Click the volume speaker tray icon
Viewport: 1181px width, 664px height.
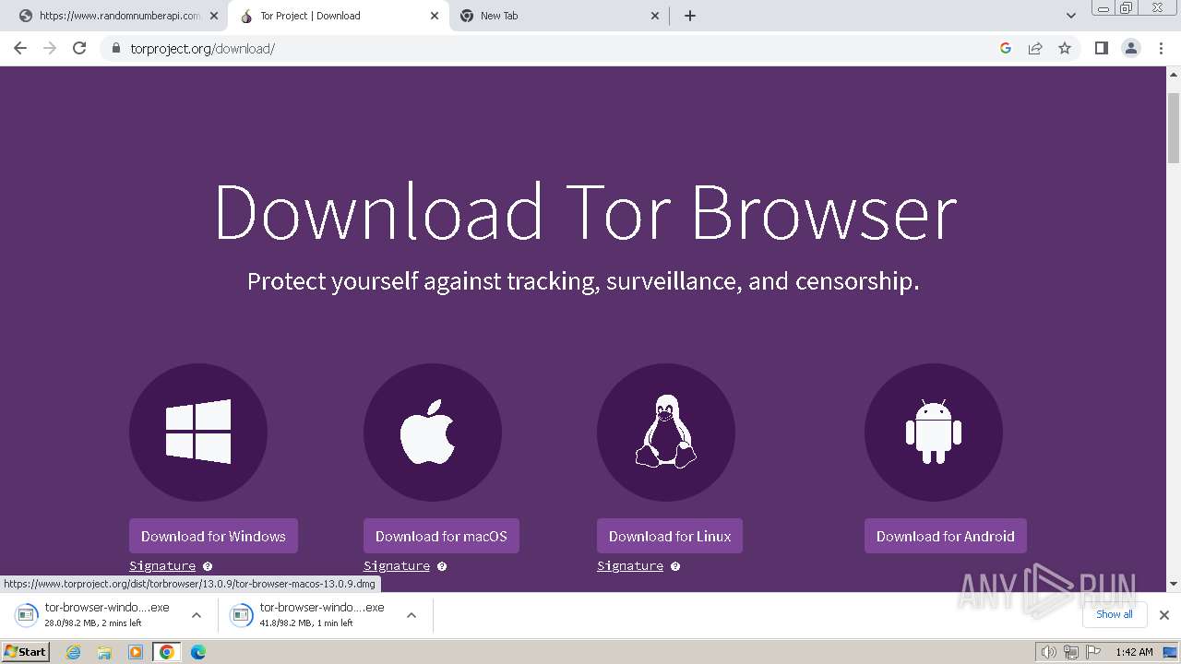click(1049, 652)
